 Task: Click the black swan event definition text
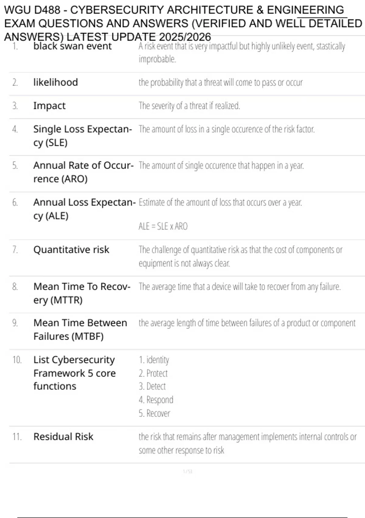pyautogui.click(x=242, y=52)
